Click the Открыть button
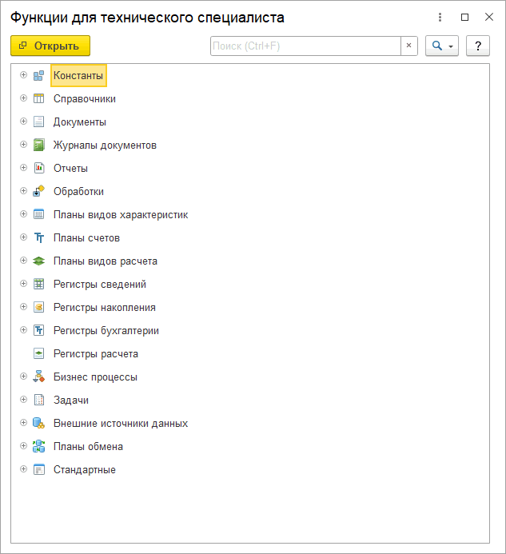Viewport: 506px width, 554px height. [50, 46]
